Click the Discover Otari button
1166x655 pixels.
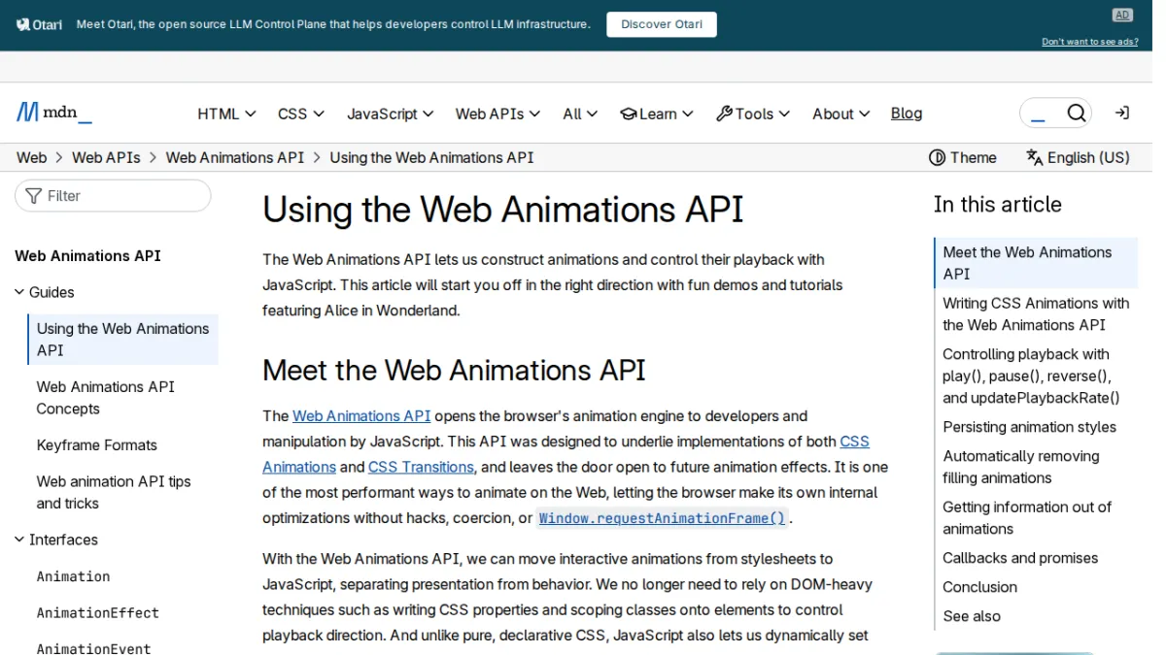point(662,24)
